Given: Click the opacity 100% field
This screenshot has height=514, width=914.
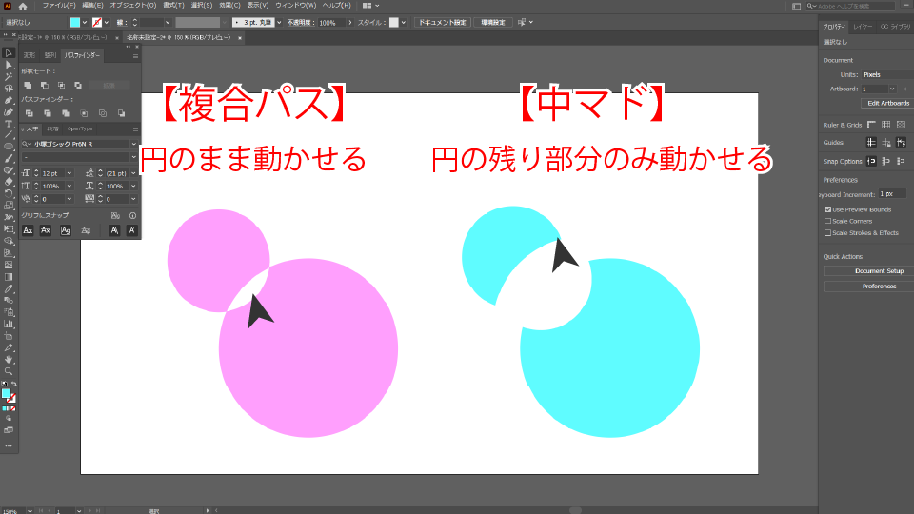Looking at the screenshot, I should tap(331, 23).
